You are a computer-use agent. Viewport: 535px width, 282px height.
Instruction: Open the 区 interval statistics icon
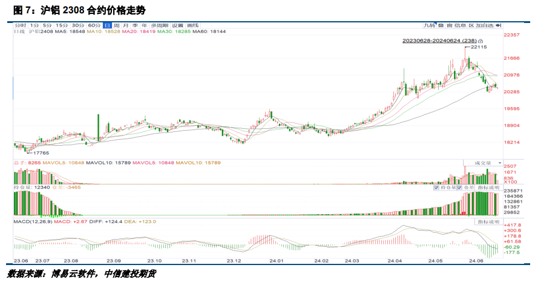471,25
